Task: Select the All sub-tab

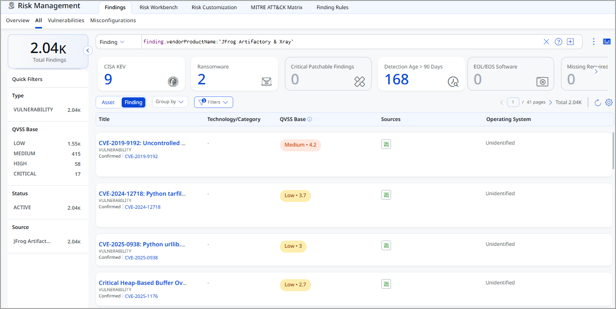Action: pyautogui.click(x=39, y=20)
